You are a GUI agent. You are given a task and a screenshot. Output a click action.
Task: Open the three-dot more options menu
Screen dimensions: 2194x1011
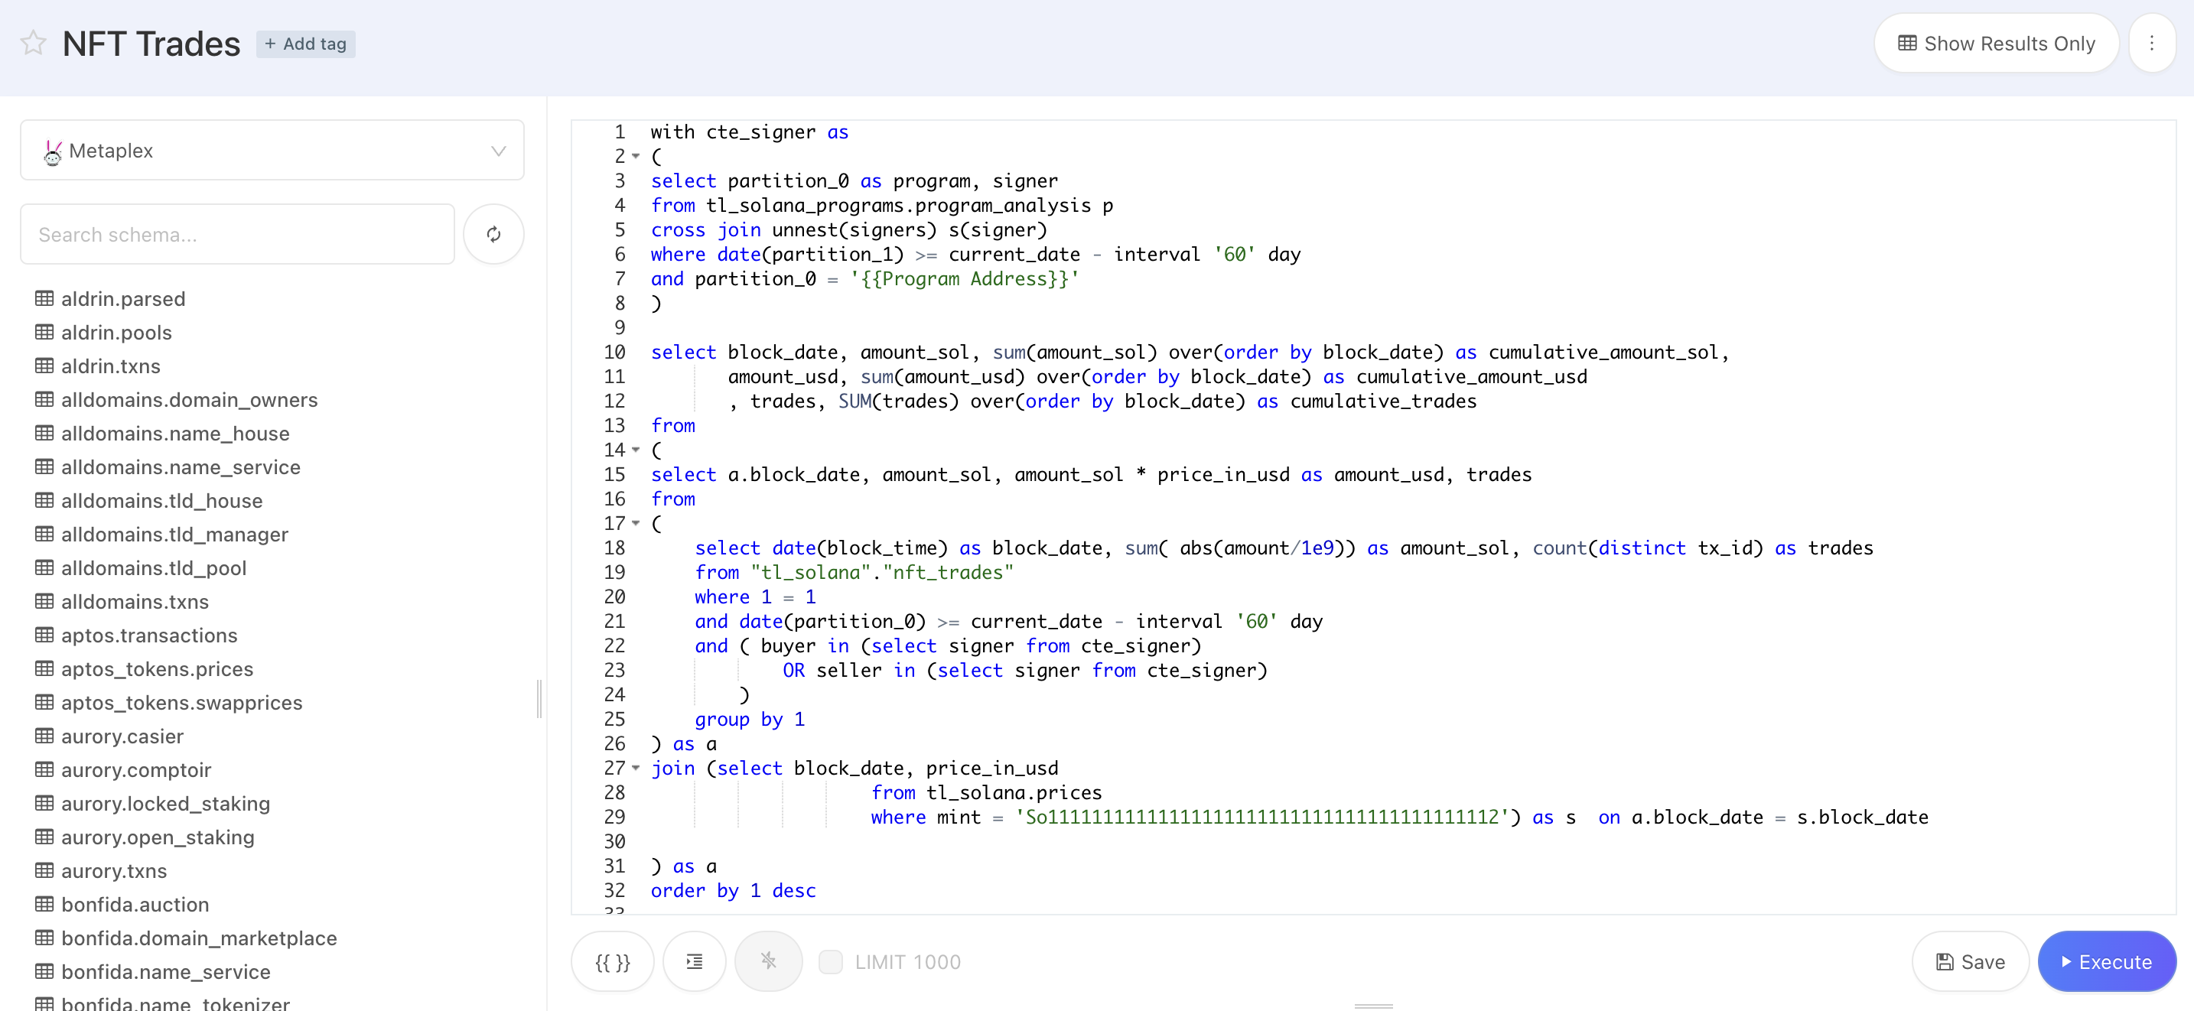click(2150, 44)
